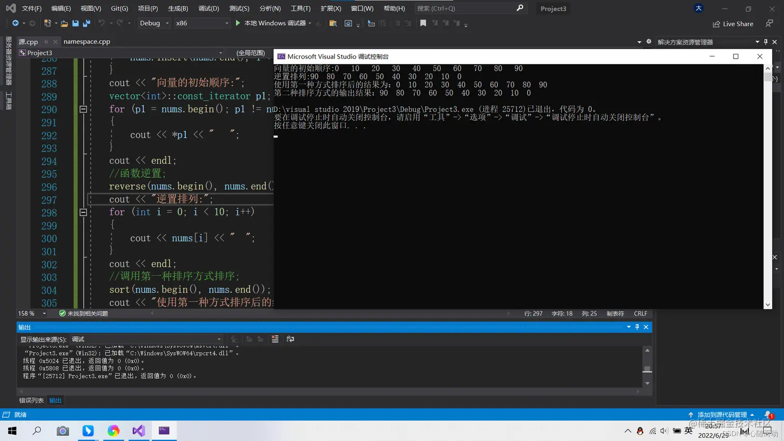Collapse the for loop at line 298
This screenshot has width=784, height=441.
coord(83,212)
